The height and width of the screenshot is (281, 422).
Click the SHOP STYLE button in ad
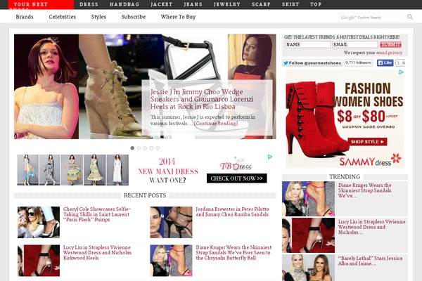pos(367,142)
